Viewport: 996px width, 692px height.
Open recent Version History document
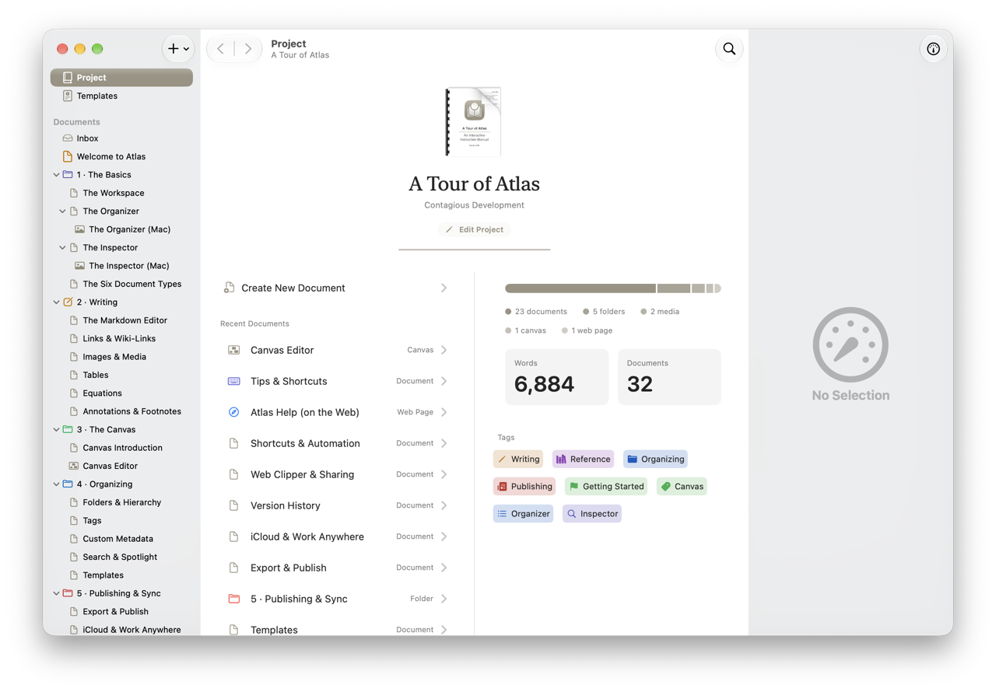336,505
